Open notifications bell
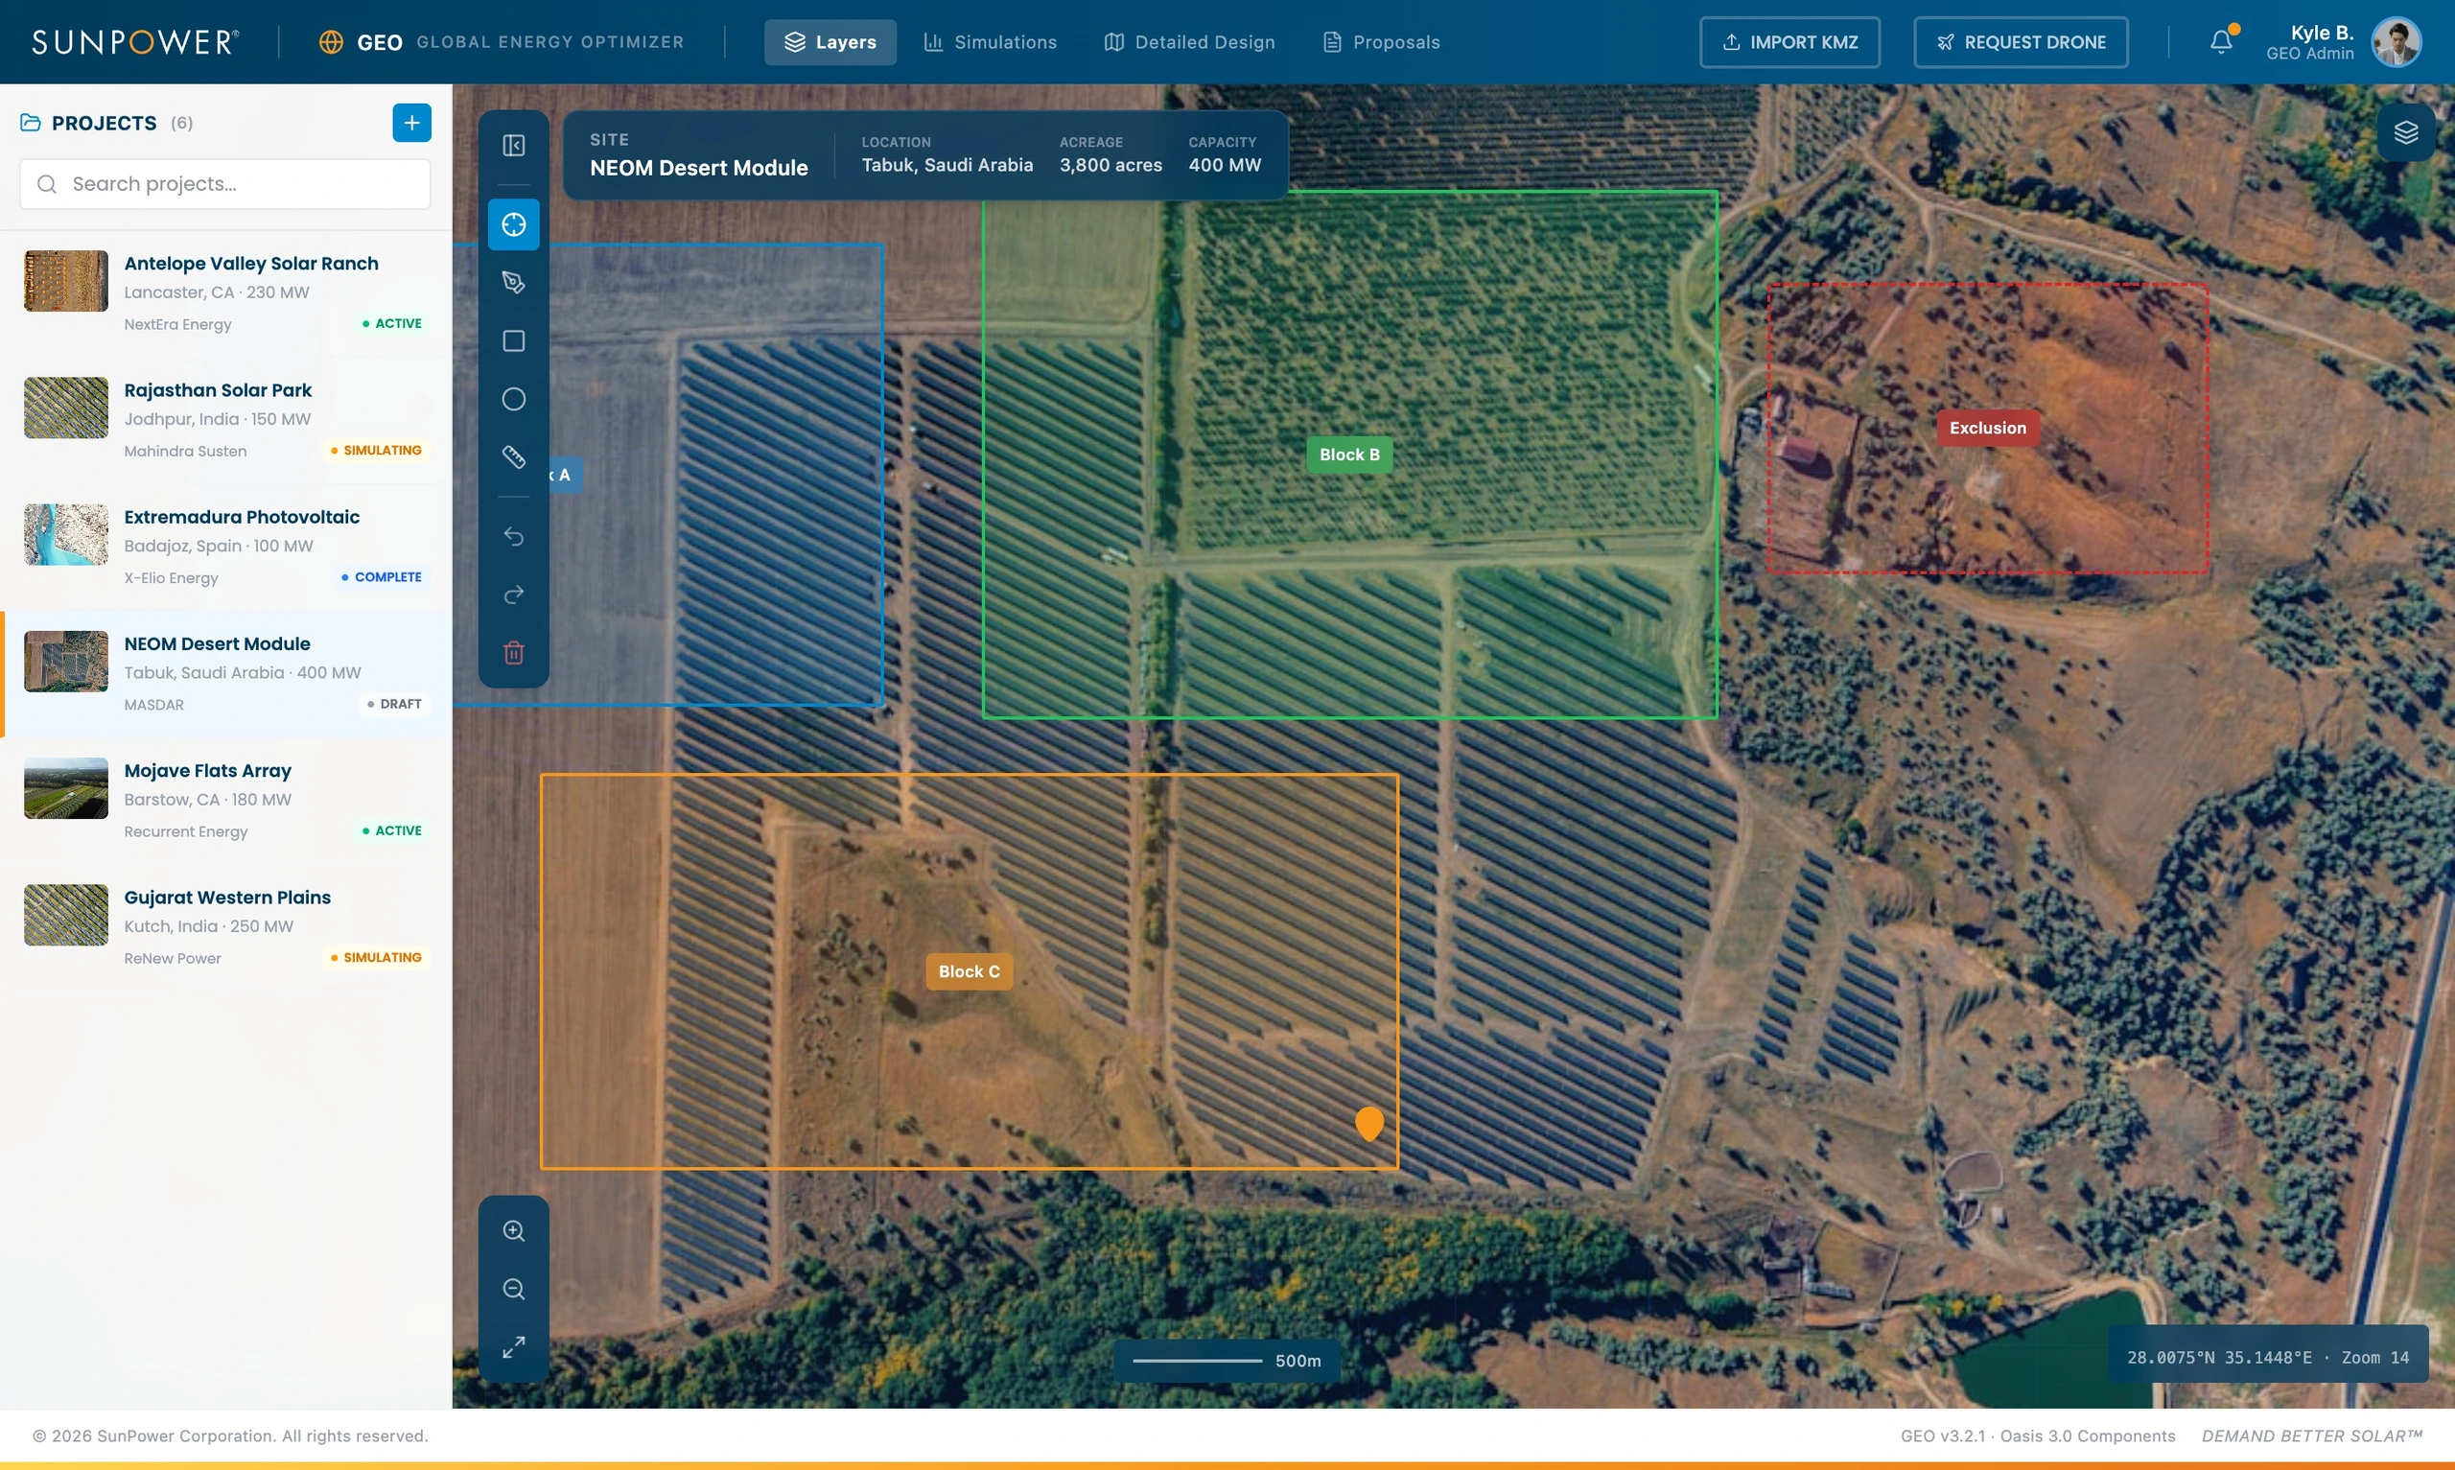Image resolution: width=2455 pixels, height=1470 pixels. click(2221, 41)
